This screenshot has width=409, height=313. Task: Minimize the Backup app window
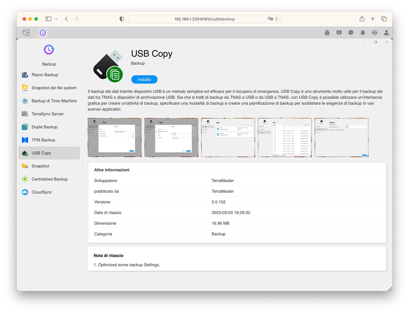pos(364,42)
